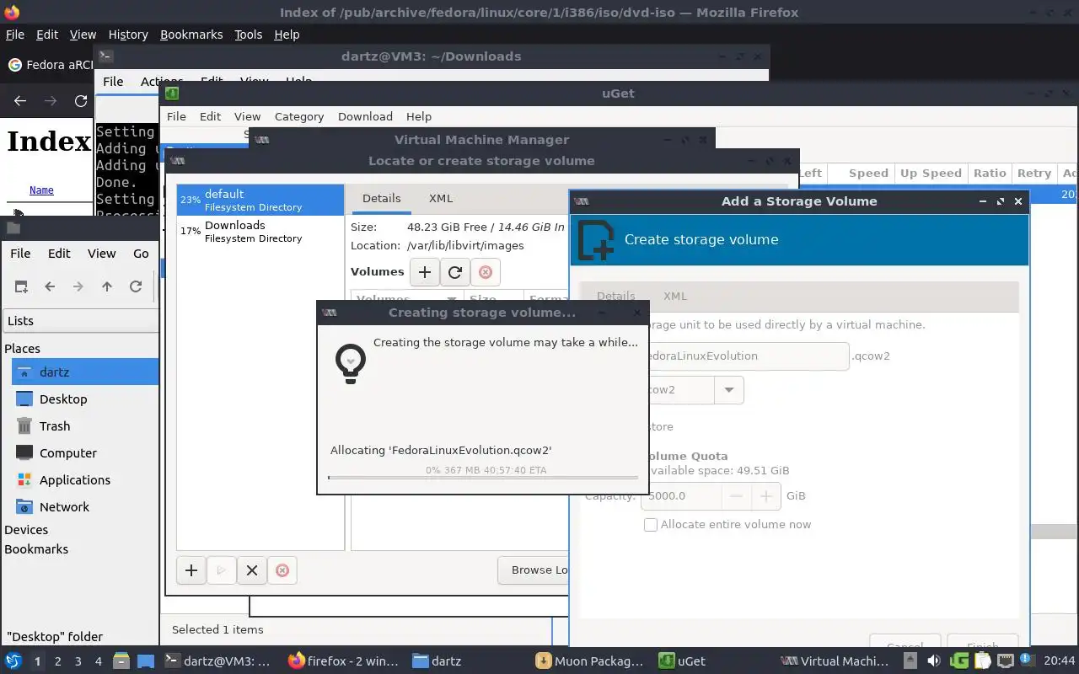Click the file manager forward arrow
The image size is (1079, 674).
tap(78, 286)
